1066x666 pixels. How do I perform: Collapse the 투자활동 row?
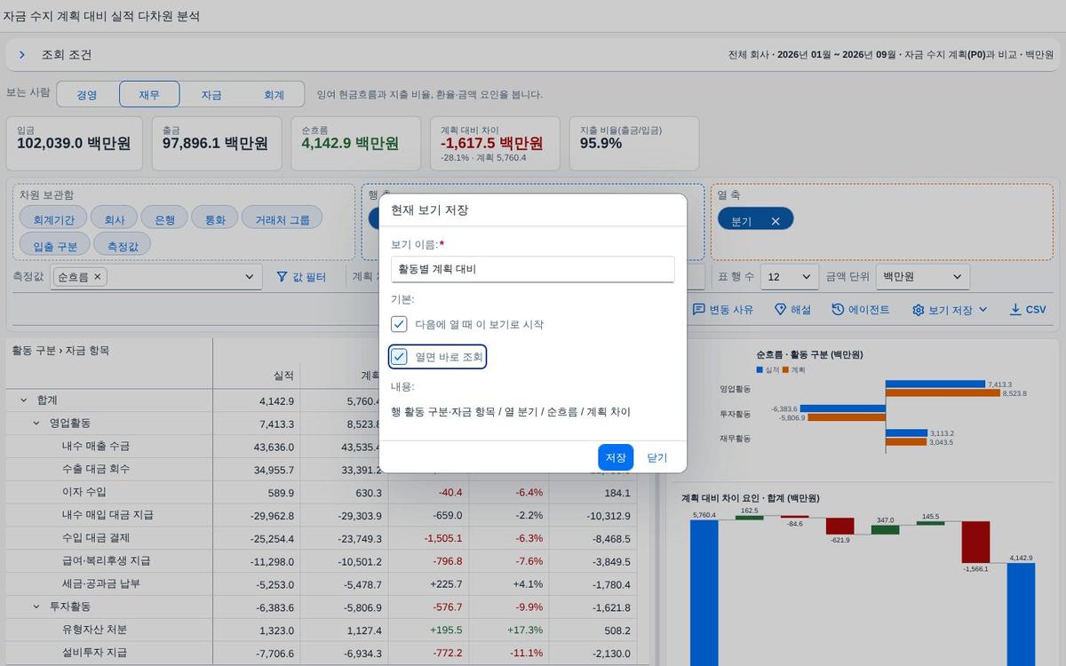(36, 607)
